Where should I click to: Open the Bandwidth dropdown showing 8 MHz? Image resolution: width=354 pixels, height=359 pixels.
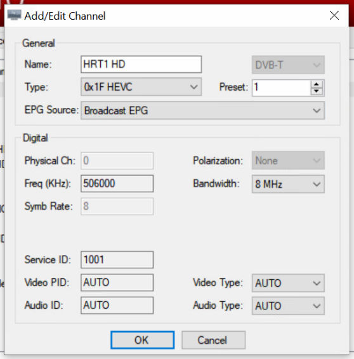tap(288, 184)
